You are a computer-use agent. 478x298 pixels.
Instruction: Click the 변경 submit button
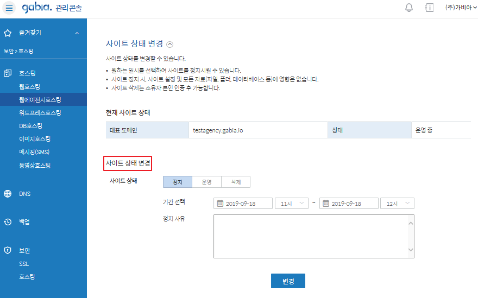pyautogui.click(x=288, y=281)
